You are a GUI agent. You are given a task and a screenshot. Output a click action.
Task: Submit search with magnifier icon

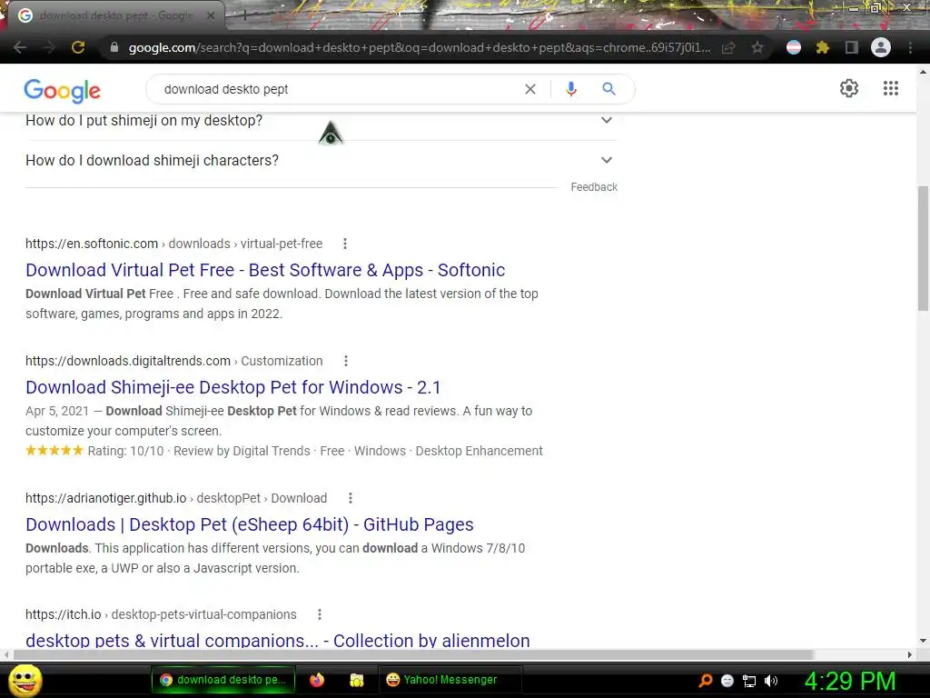[608, 89]
